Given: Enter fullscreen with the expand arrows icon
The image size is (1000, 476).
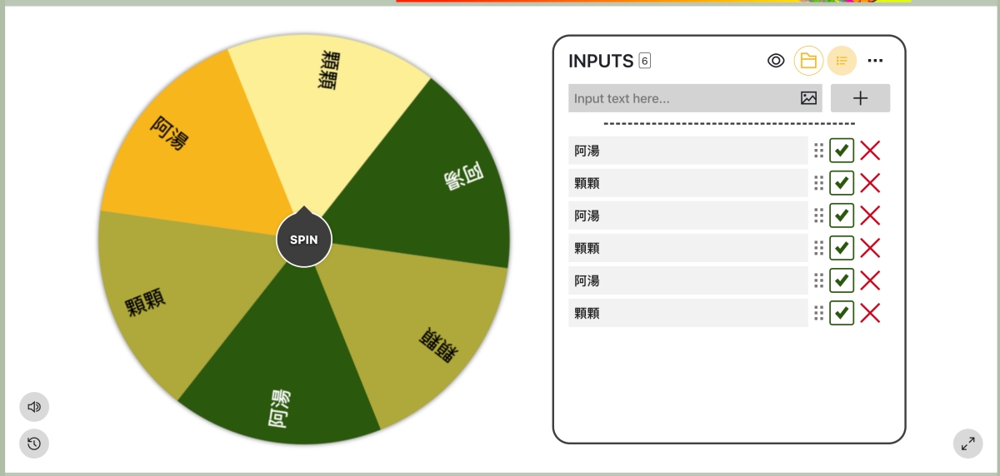Looking at the screenshot, I should [968, 444].
